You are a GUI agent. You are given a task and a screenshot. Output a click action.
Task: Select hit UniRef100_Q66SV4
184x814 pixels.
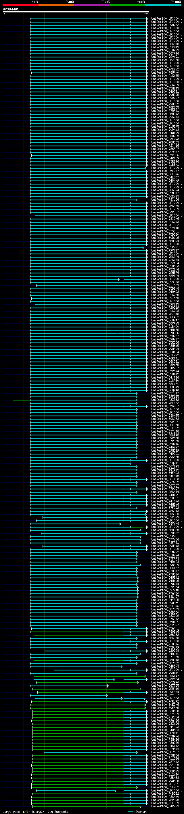tap(165, 190)
